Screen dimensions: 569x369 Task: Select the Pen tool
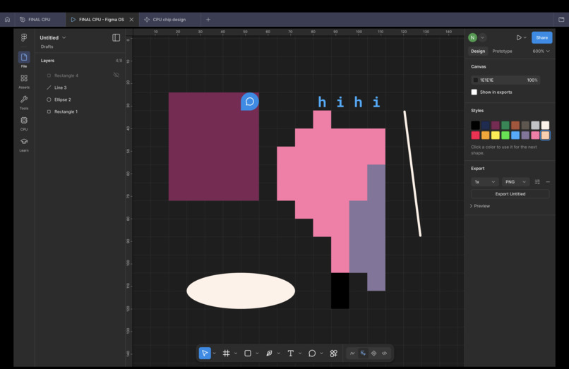(x=269, y=353)
